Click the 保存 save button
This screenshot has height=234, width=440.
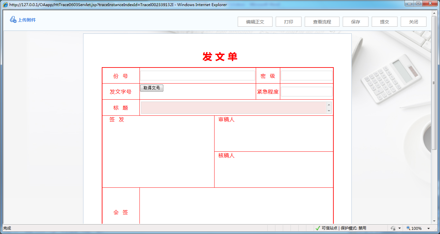click(355, 22)
